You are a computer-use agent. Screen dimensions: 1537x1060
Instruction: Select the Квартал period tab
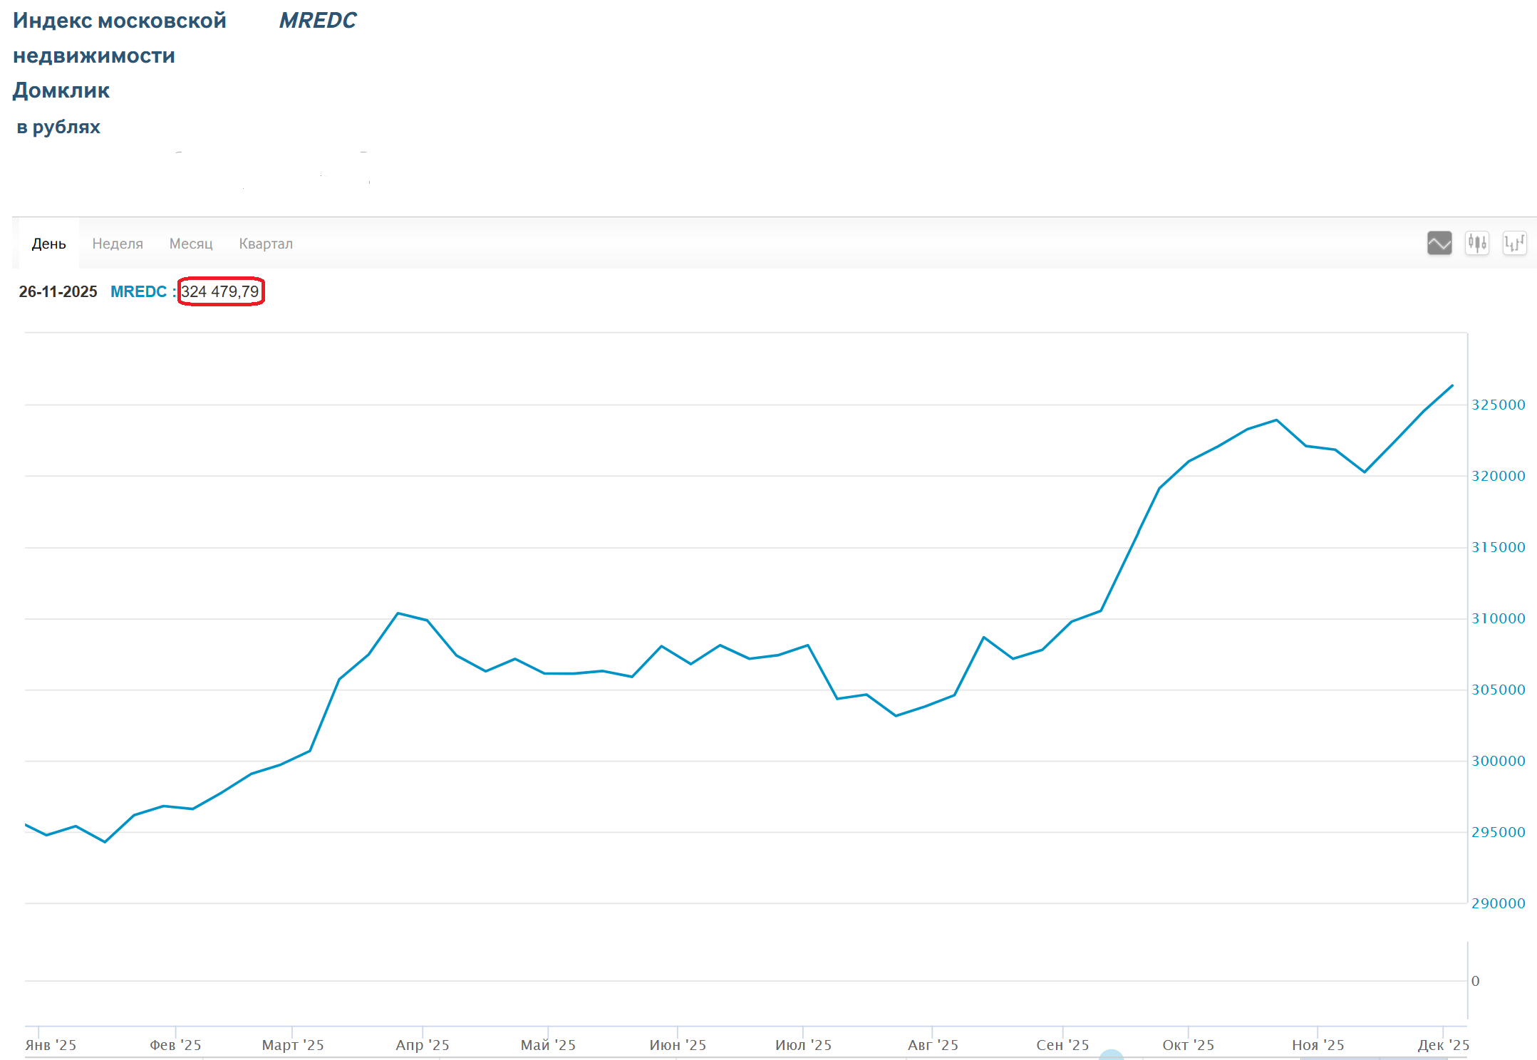click(266, 244)
